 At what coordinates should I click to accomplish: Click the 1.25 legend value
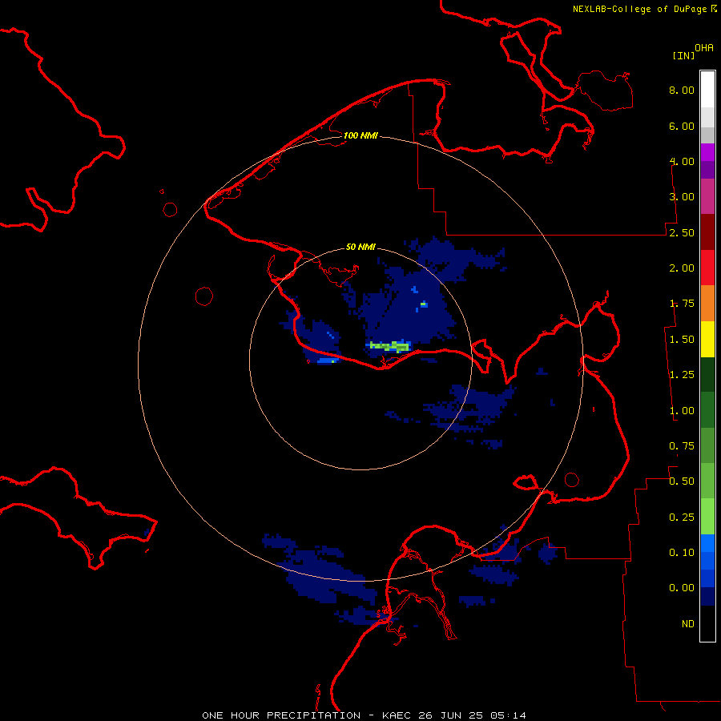[x=682, y=375]
